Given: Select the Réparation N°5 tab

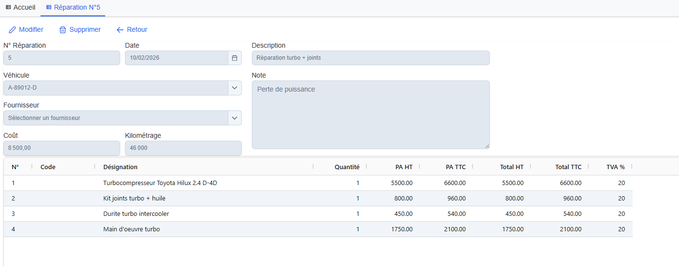Looking at the screenshot, I should 77,8.
